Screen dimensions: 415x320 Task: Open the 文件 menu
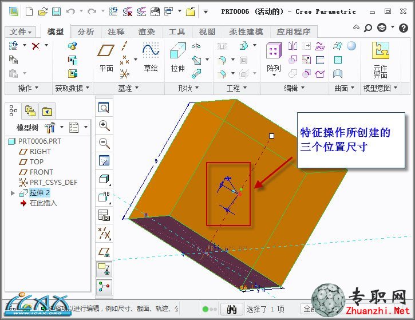(x=21, y=32)
